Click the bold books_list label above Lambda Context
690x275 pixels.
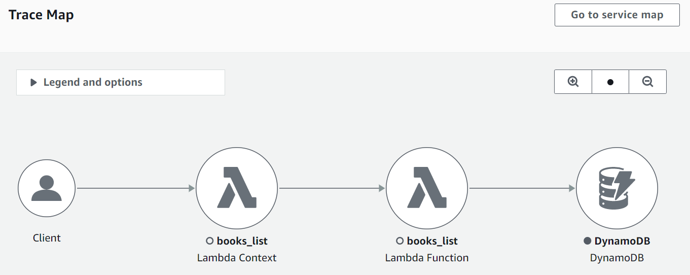click(x=242, y=241)
